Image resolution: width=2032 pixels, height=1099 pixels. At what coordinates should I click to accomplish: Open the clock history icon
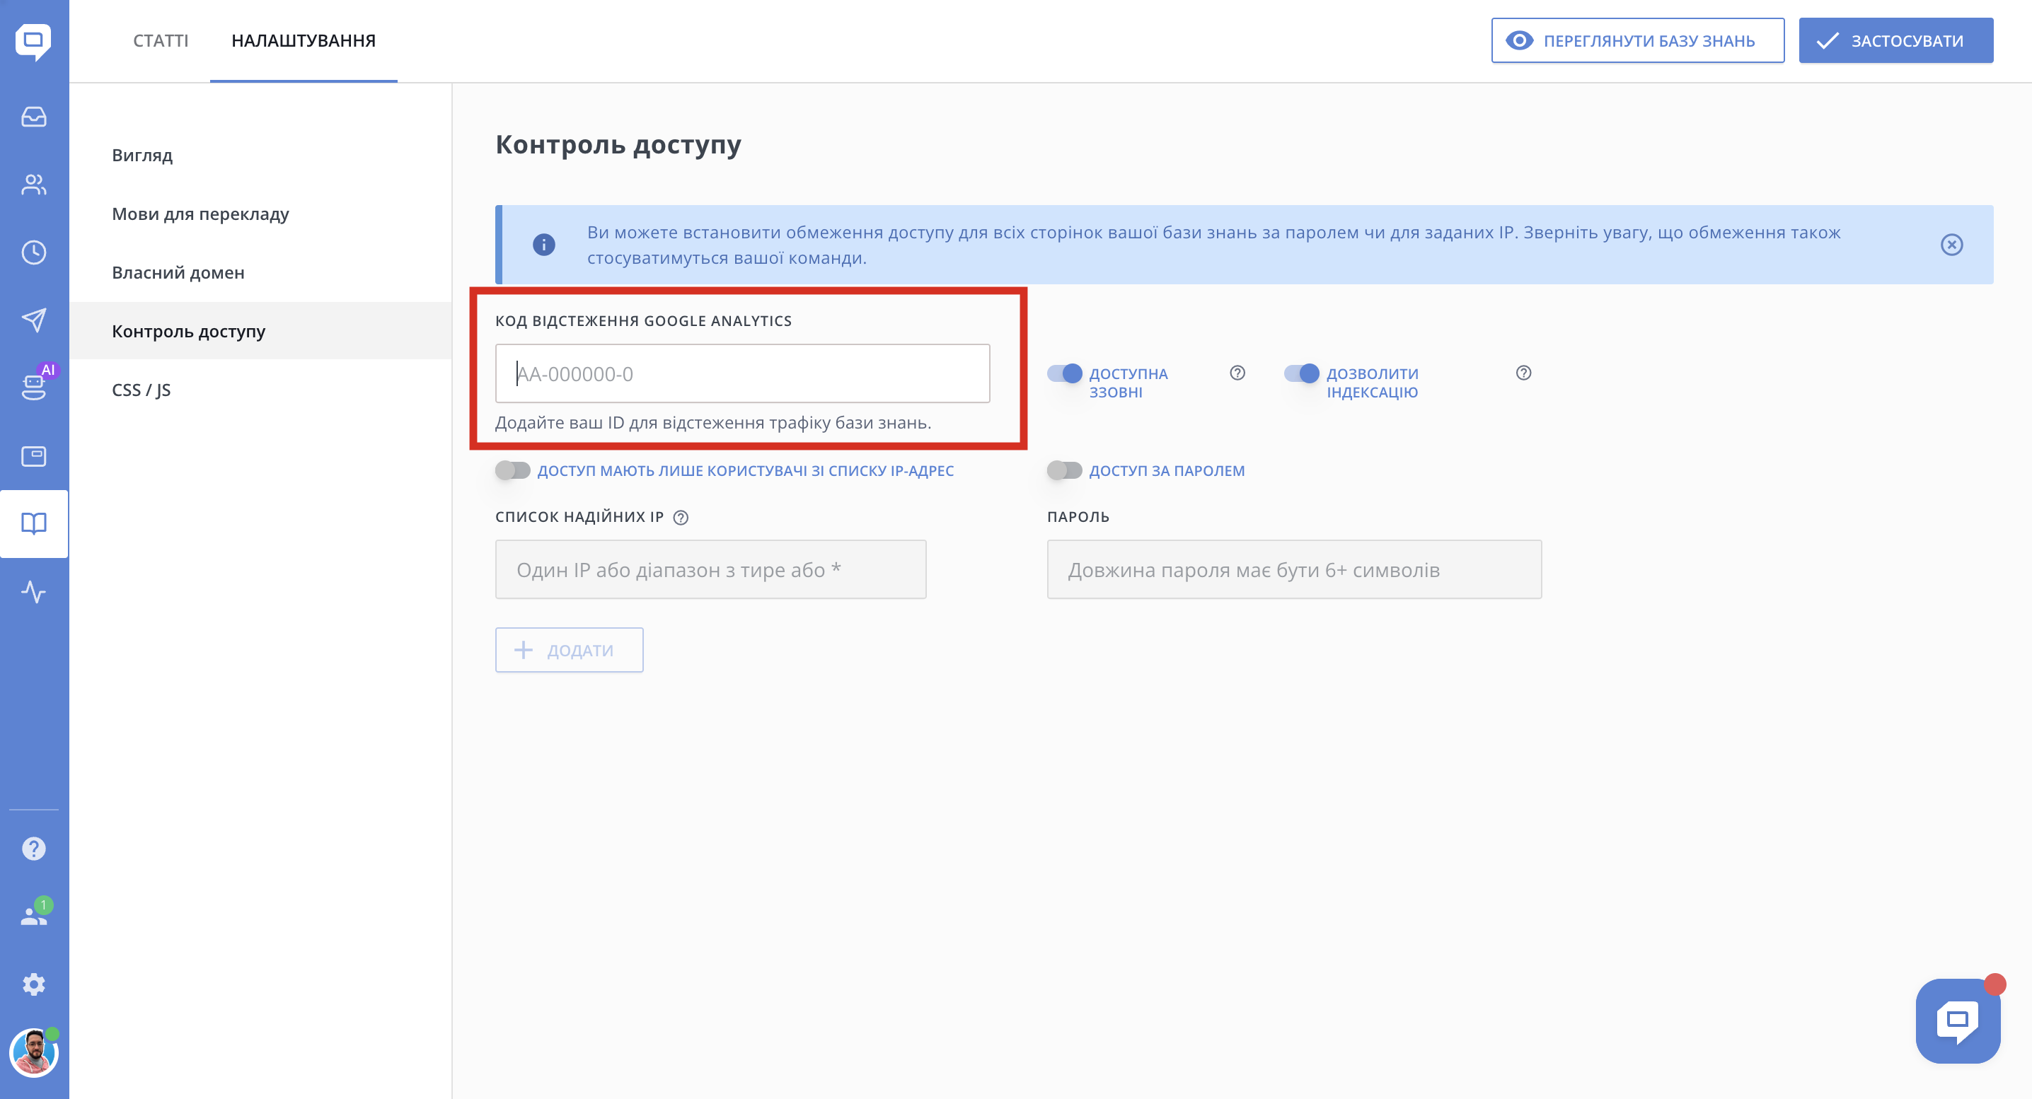(x=34, y=252)
